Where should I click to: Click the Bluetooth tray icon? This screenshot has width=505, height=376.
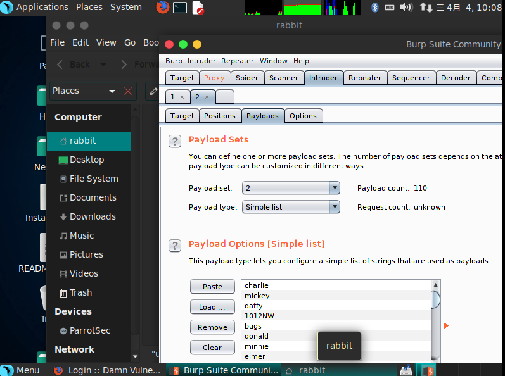(x=374, y=8)
